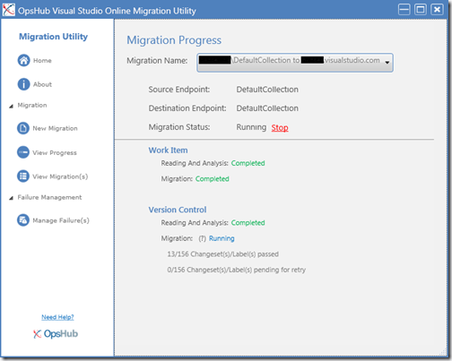Select the View Progress icon
Screen dimensions: 452x361
coord(23,152)
